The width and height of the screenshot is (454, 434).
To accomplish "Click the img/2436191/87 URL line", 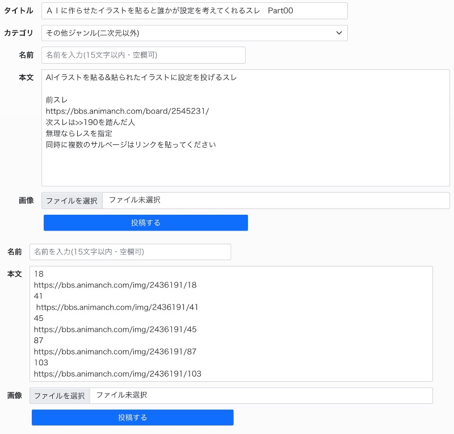I will click(x=115, y=352).
